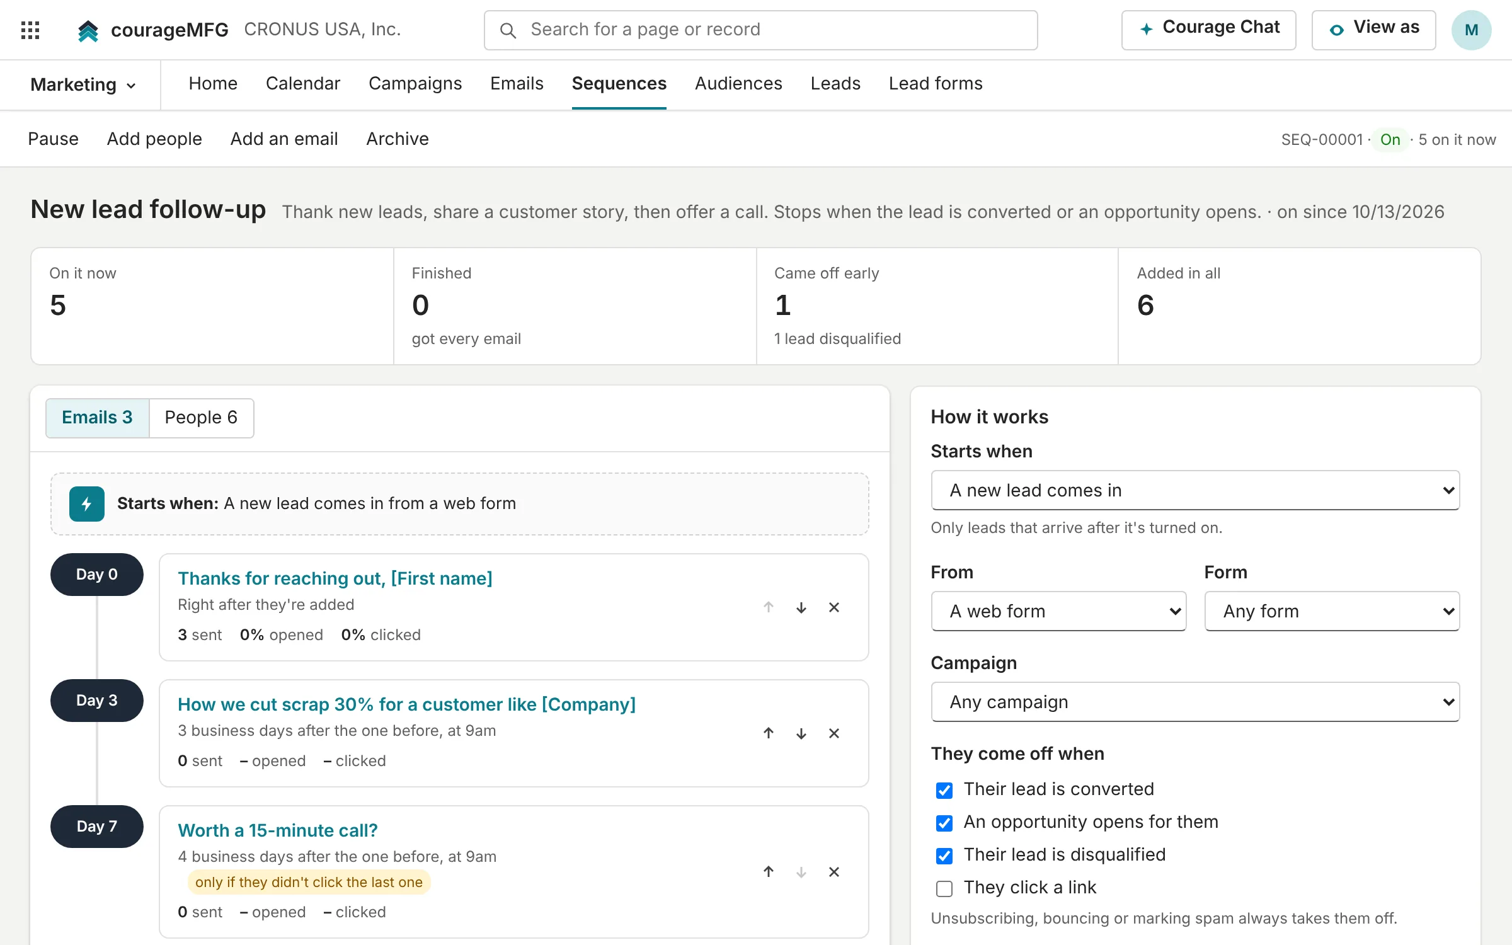Go to the Campaigns nav item
The width and height of the screenshot is (1512, 945).
415,83
